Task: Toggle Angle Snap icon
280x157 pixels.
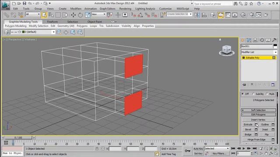Action: [140, 15]
